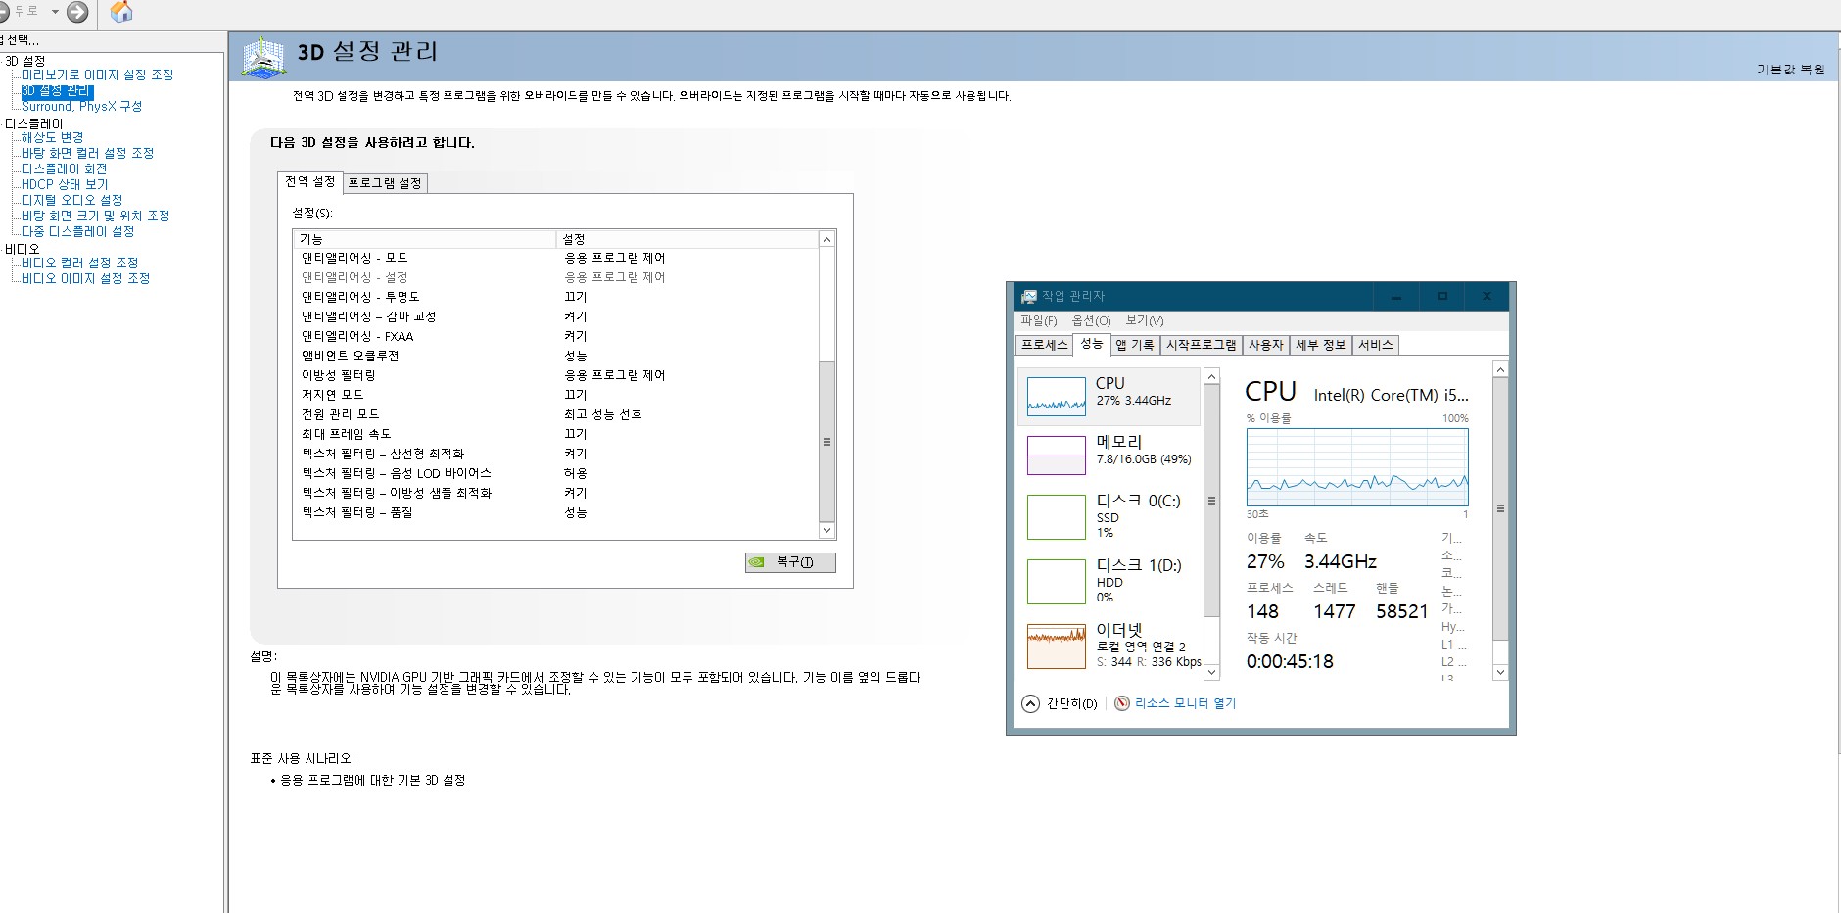Select 비디오 이미지 설정 조정 tree item
The height and width of the screenshot is (913, 1841).
pyautogui.click(x=85, y=278)
